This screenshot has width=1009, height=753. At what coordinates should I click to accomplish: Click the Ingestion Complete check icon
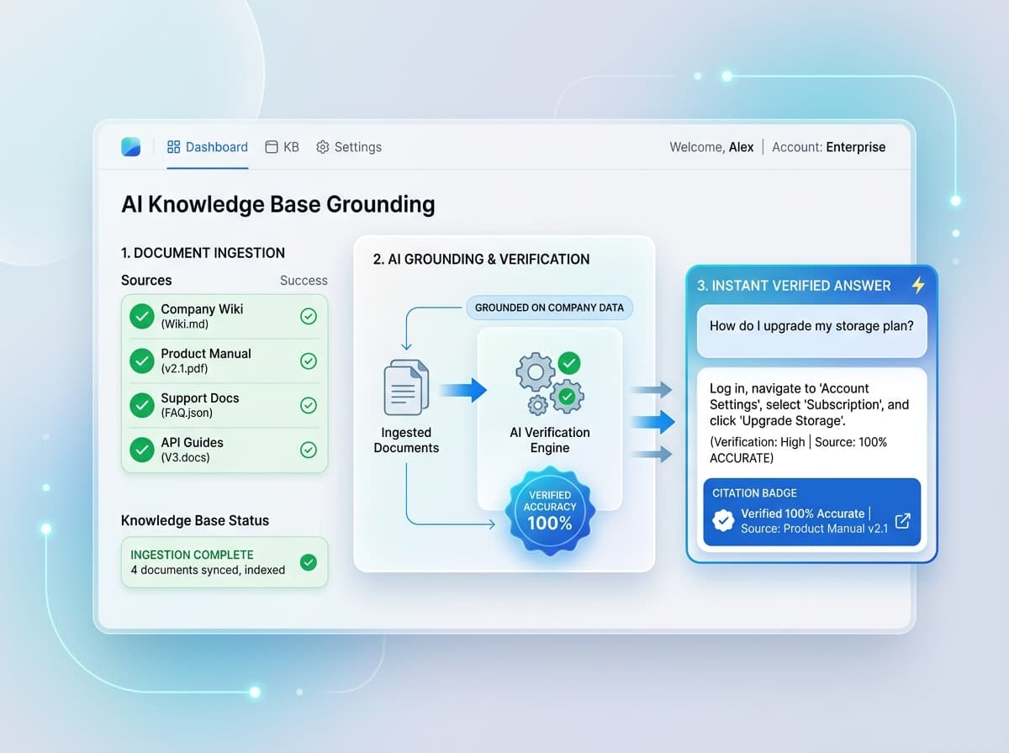point(309,562)
